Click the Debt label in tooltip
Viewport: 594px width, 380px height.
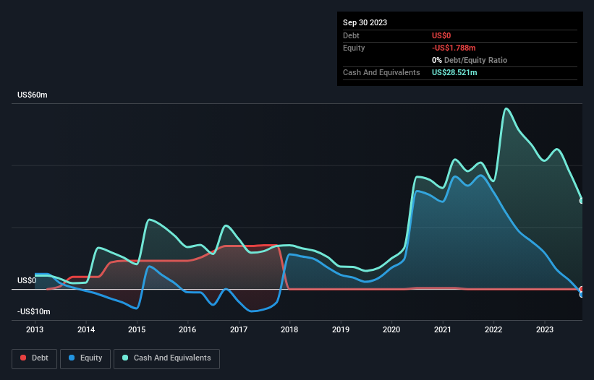[x=351, y=35]
